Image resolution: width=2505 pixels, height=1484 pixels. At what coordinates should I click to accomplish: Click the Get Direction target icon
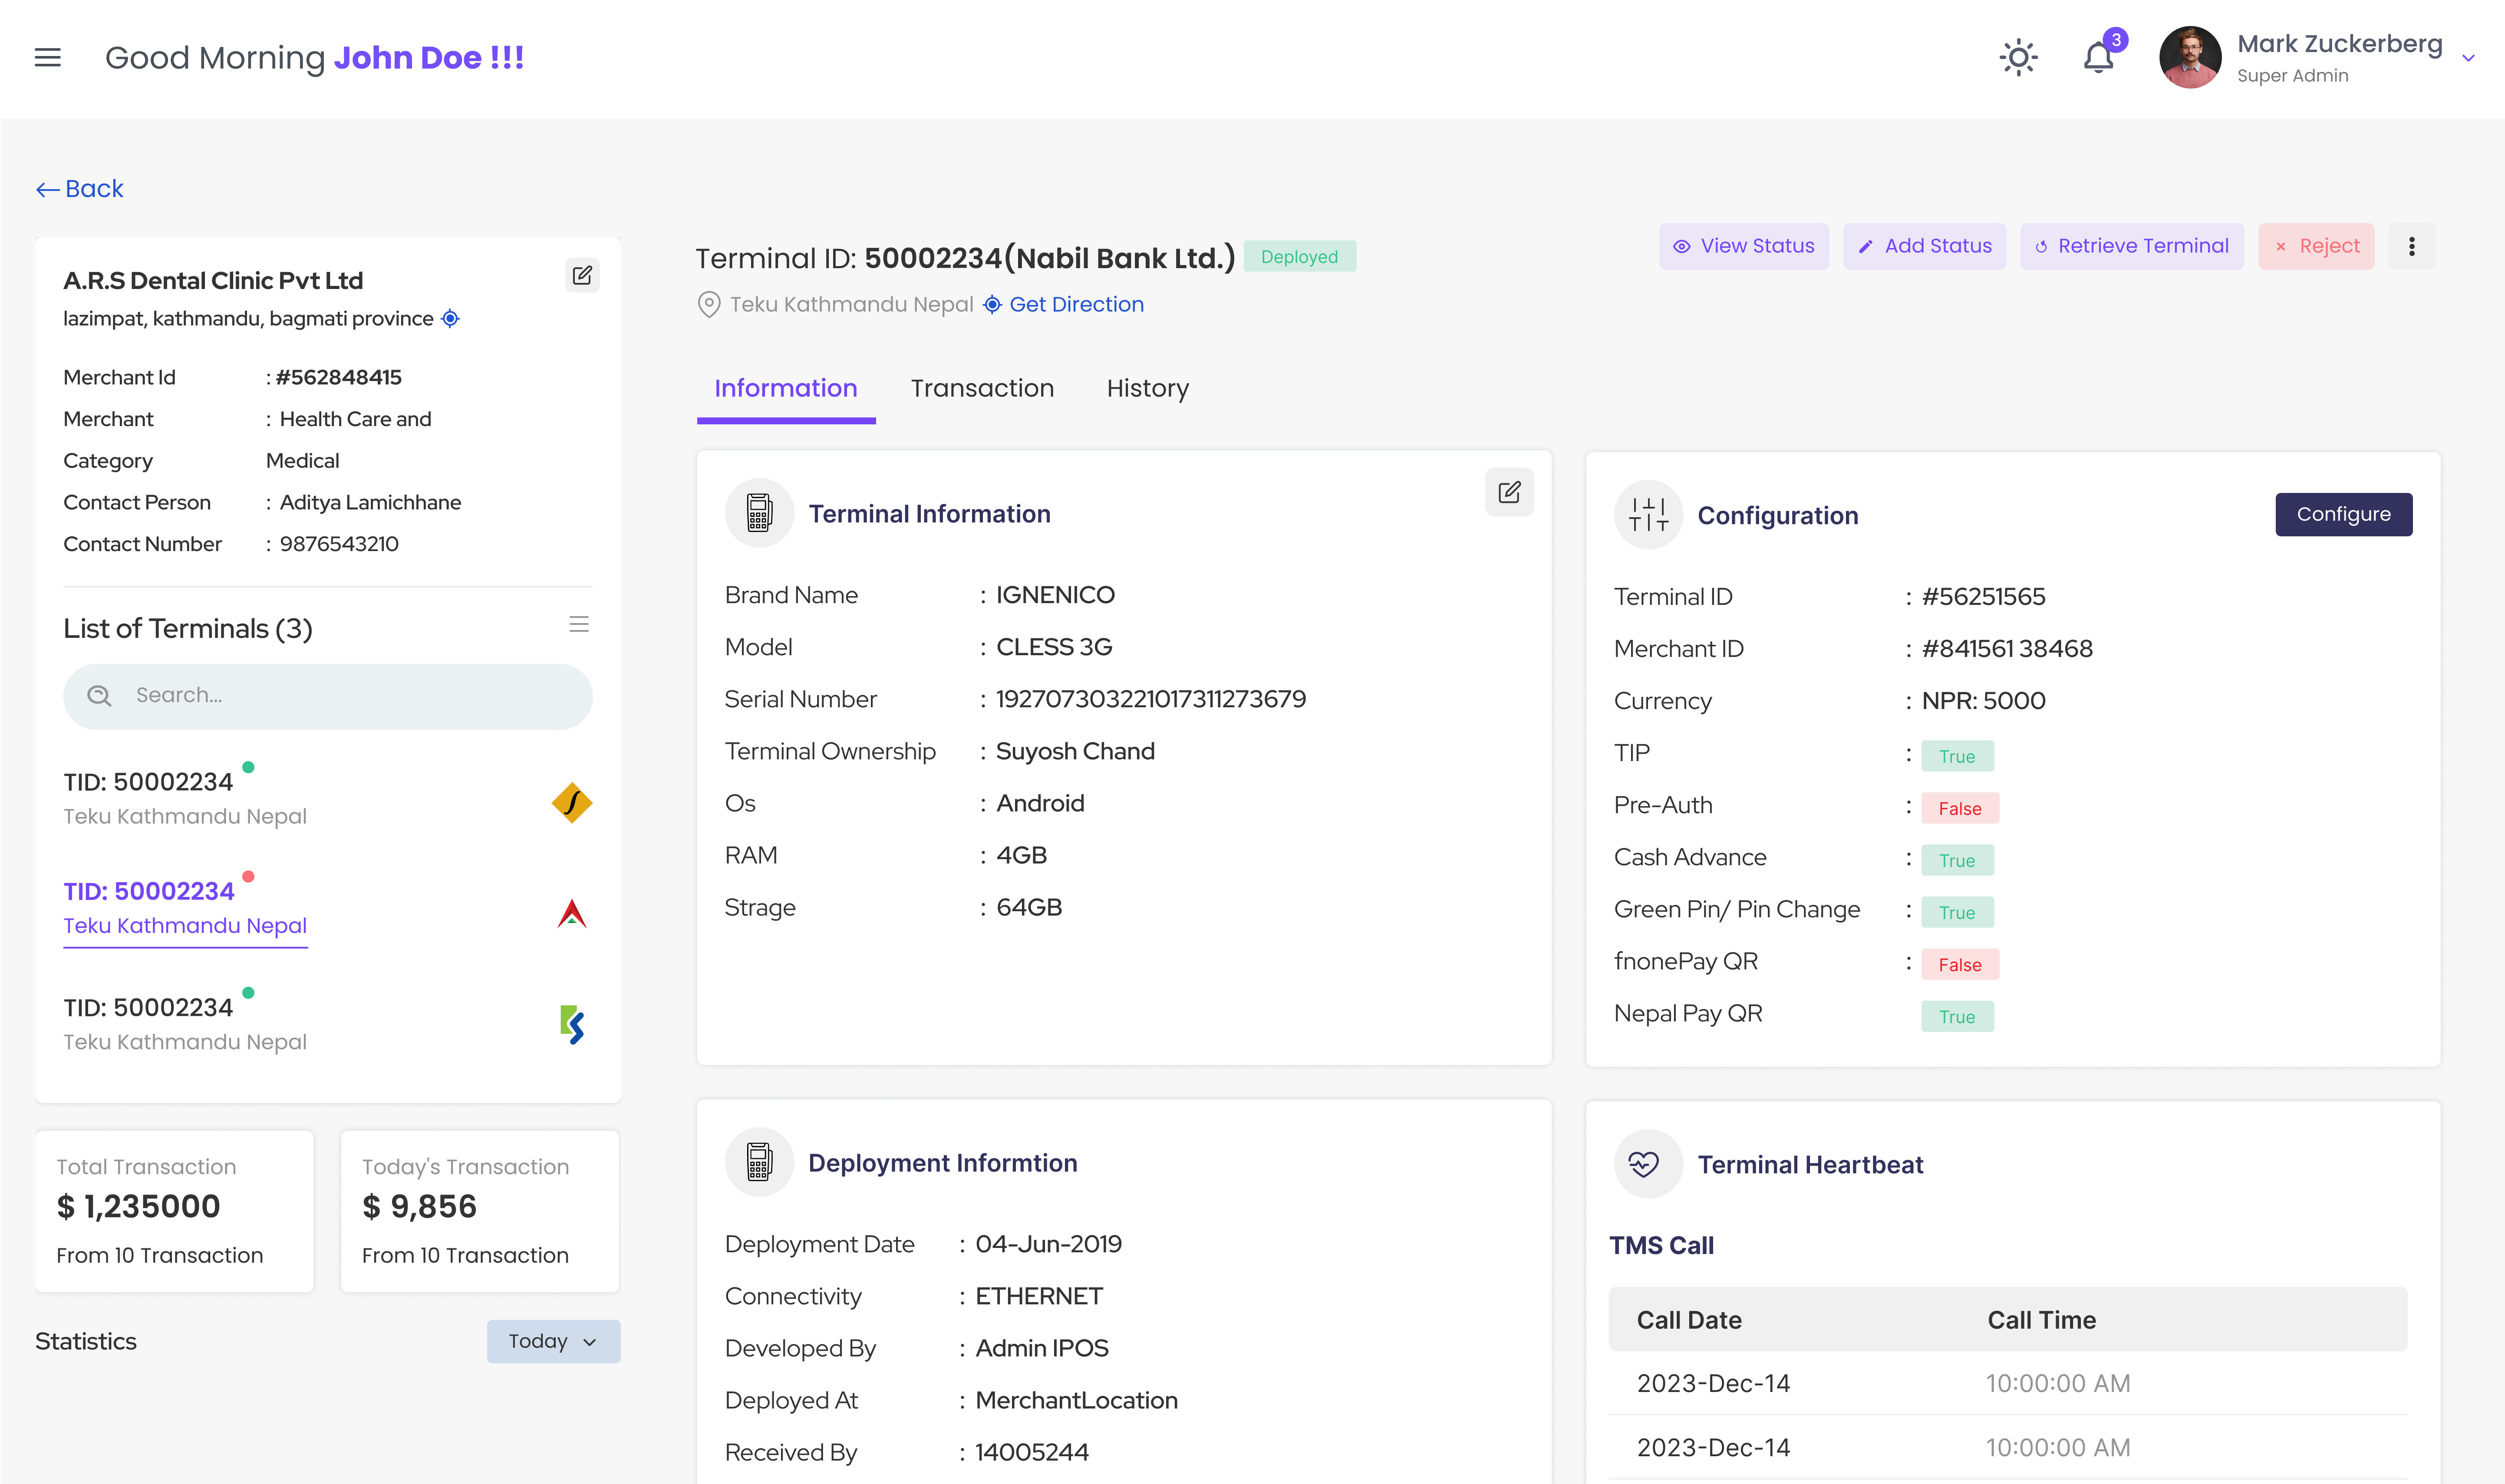[x=992, y=304]
